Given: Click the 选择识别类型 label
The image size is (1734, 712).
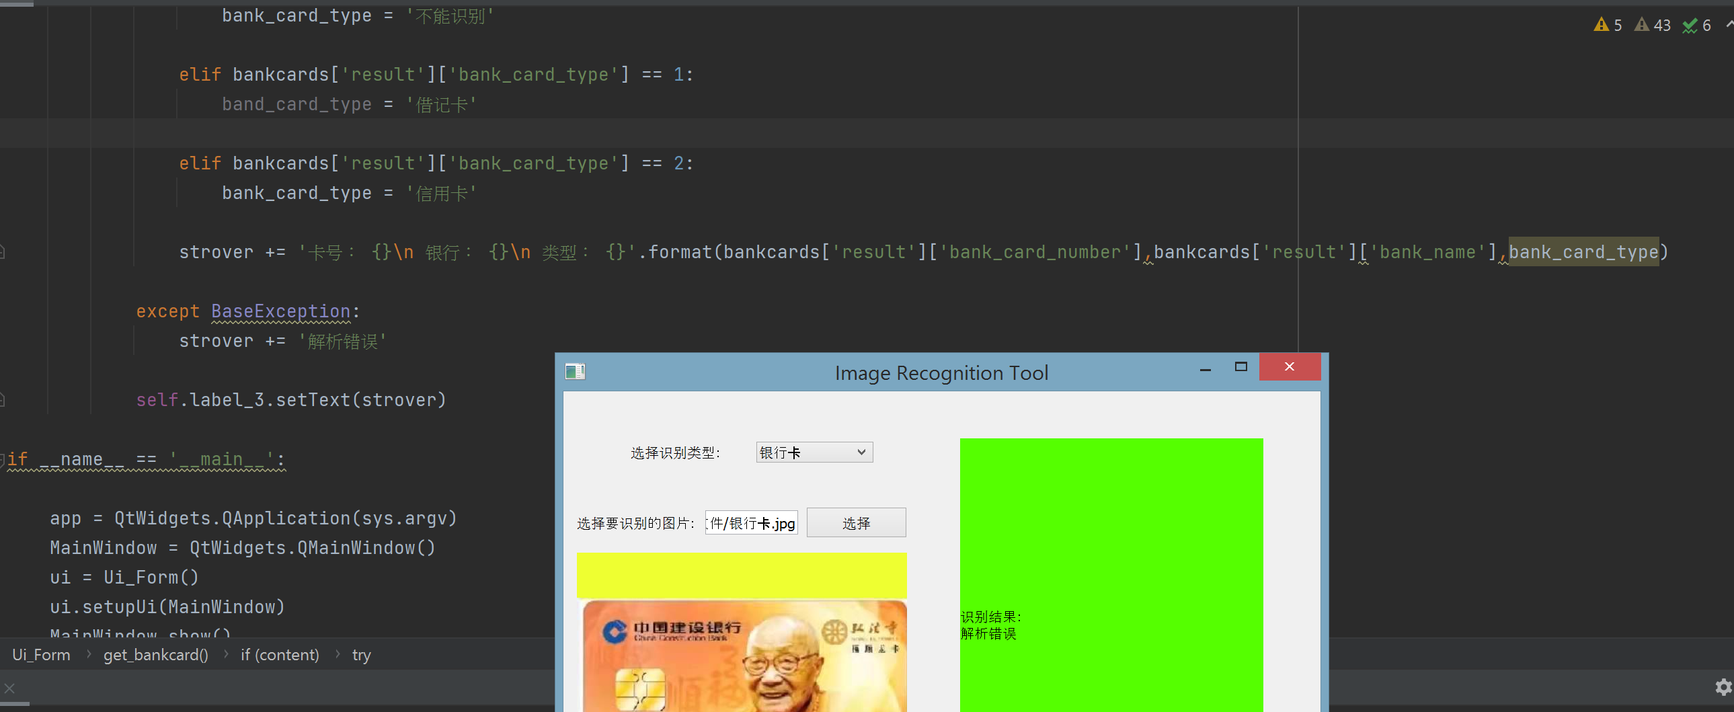Looking at the screenshot, I should coord(675,453).
